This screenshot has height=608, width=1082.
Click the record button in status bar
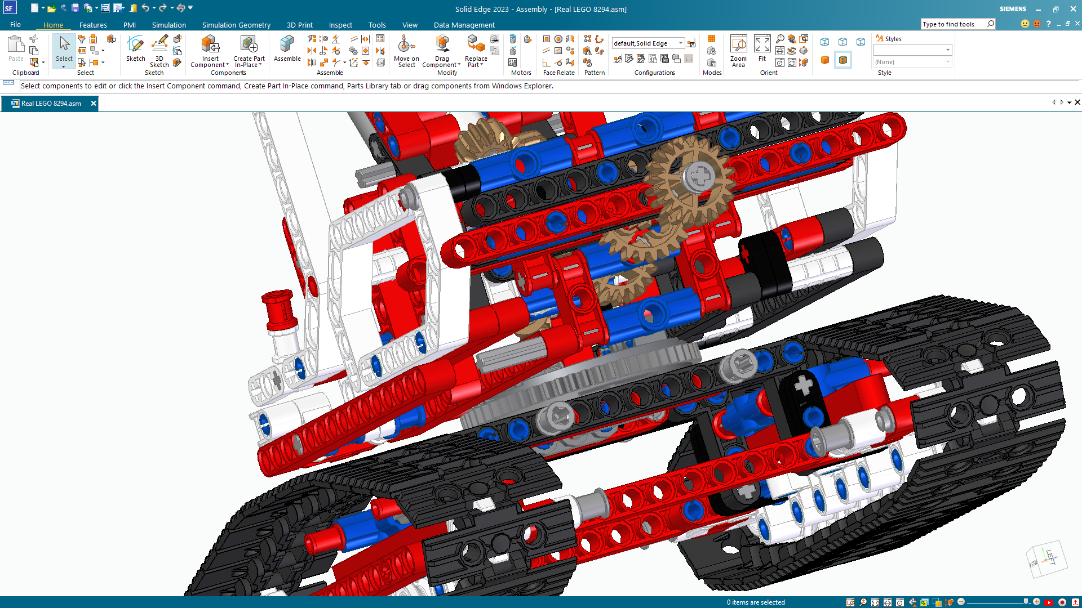(x=1062, y=602)
